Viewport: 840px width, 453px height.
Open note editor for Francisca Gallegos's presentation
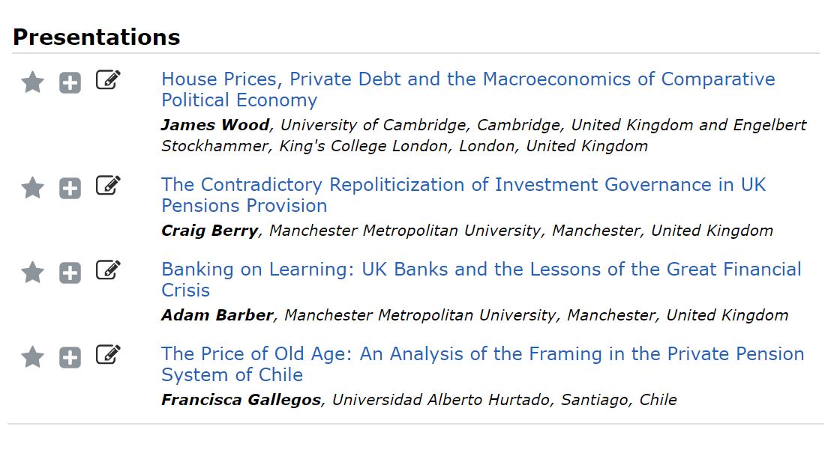[108, 355]
